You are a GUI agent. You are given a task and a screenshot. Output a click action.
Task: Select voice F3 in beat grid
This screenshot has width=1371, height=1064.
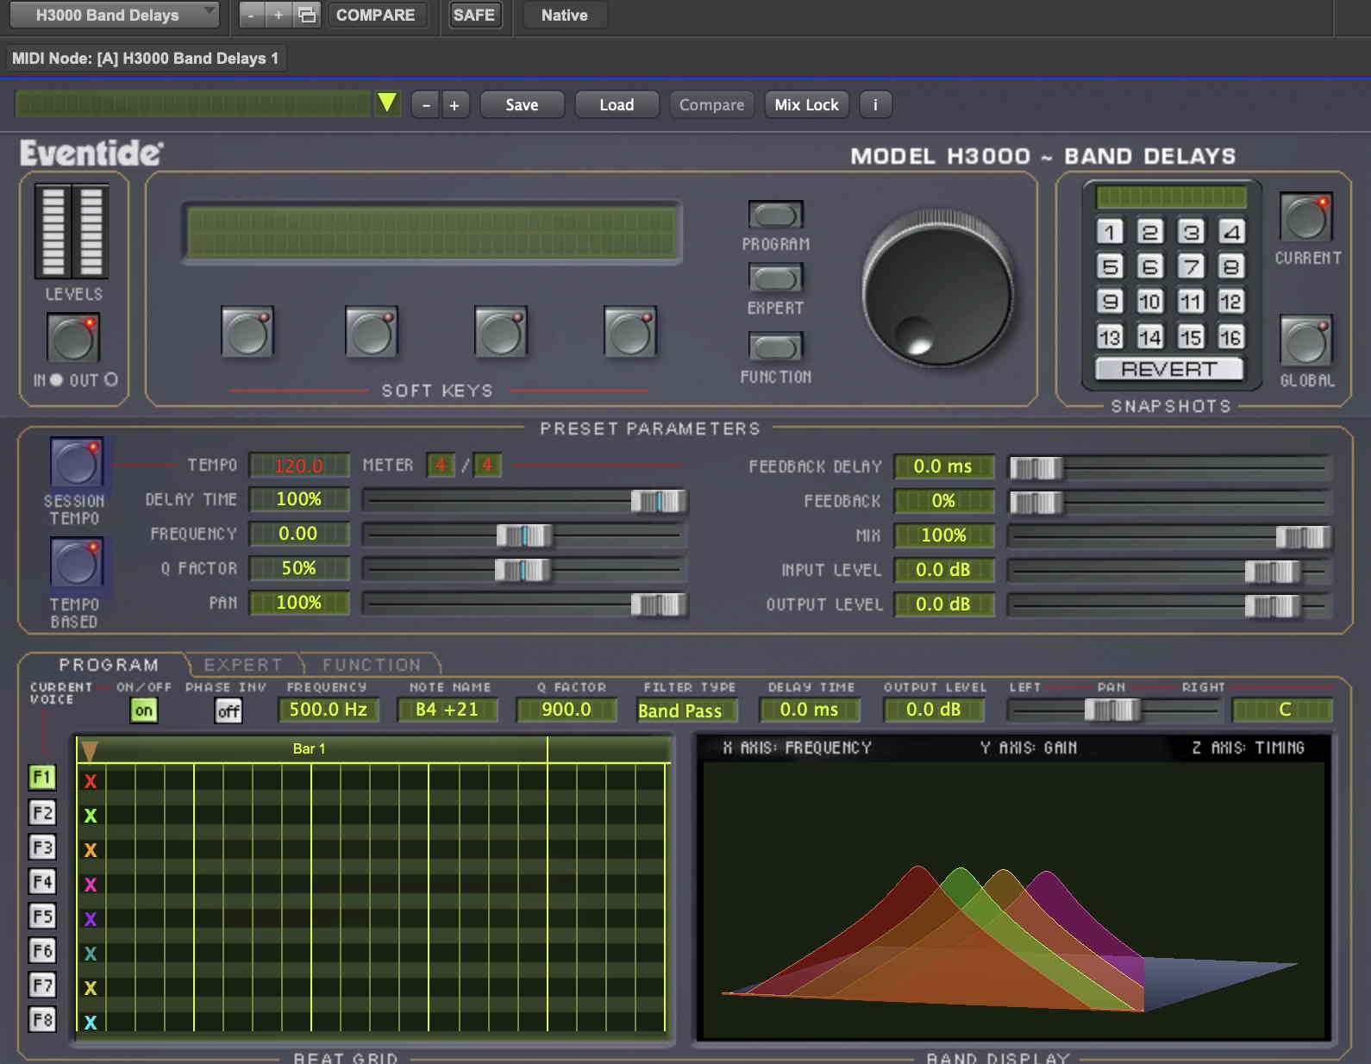click(42, 847)
